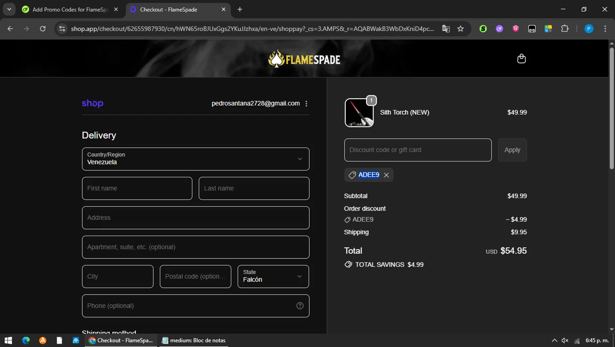Click the colorful grid extension icon

(548, 29)
